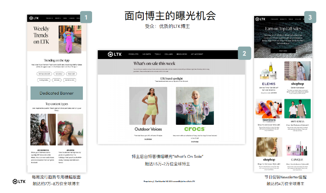Image resolution: width=326 pixels, height=193 pixels.
Task: Open TOOLS menu in What's on sale page
Action: click(158, 54)
